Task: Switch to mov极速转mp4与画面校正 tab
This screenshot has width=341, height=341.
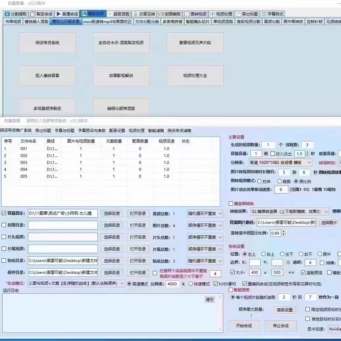Action: tap(107, 21)
